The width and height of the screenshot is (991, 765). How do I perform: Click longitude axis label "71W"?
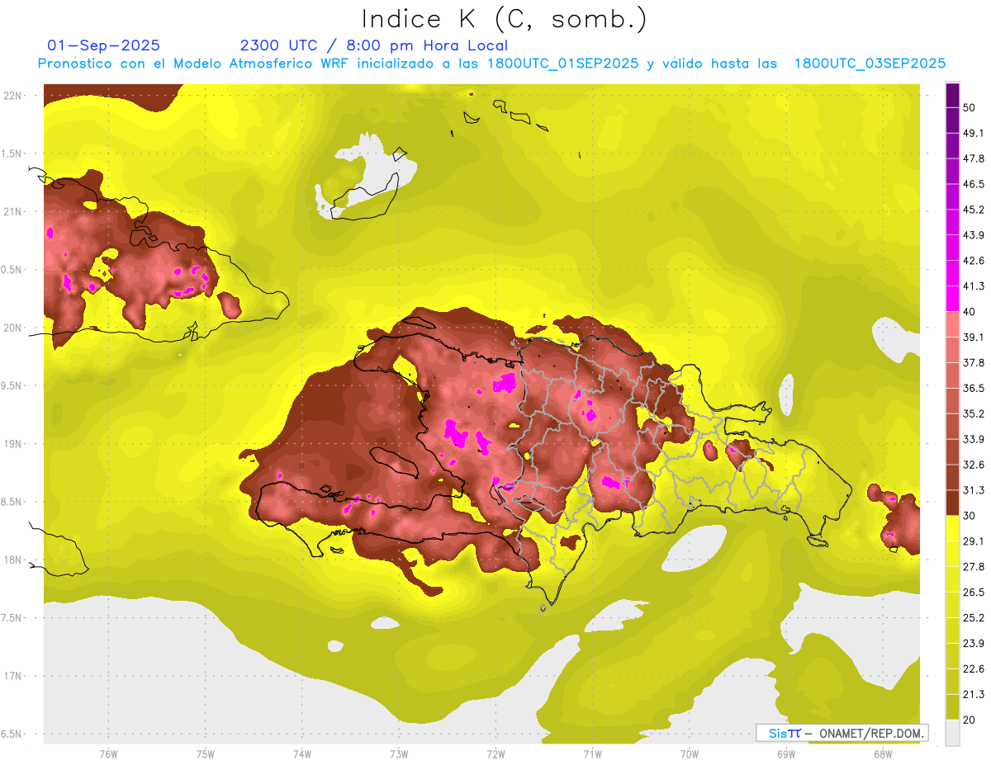coord(592,754)
